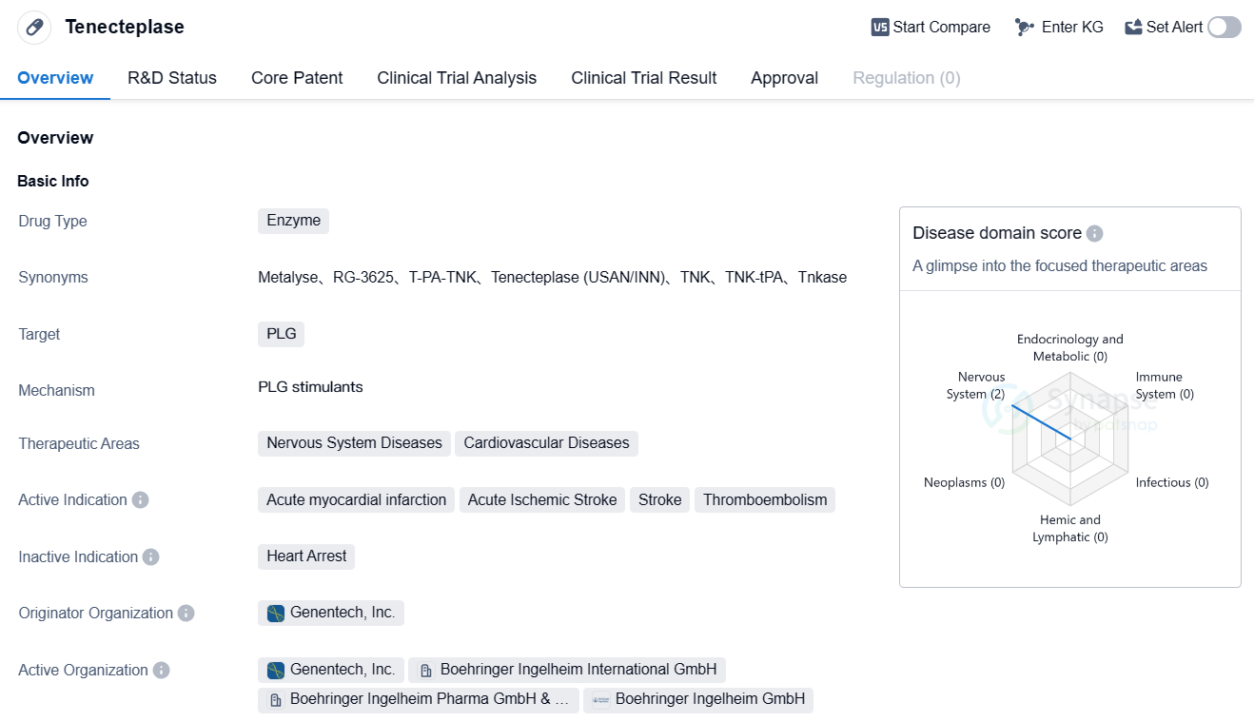Toggle the Set Alert switch

point(1224,28)
